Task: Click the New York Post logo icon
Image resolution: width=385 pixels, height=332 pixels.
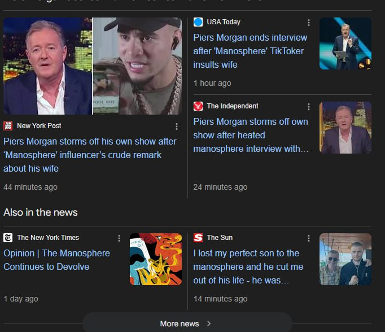Action: (8, 126)
